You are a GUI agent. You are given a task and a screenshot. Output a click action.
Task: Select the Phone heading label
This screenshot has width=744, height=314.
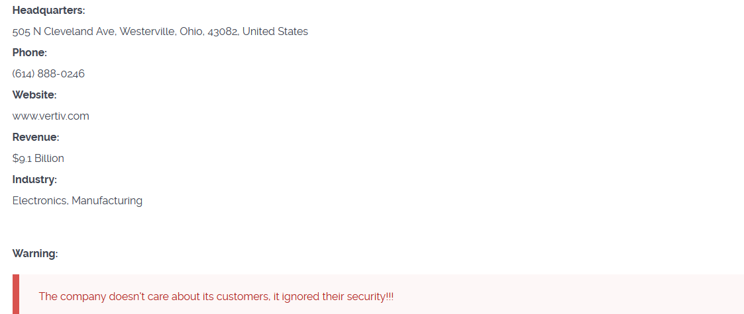tap(29, 53)
